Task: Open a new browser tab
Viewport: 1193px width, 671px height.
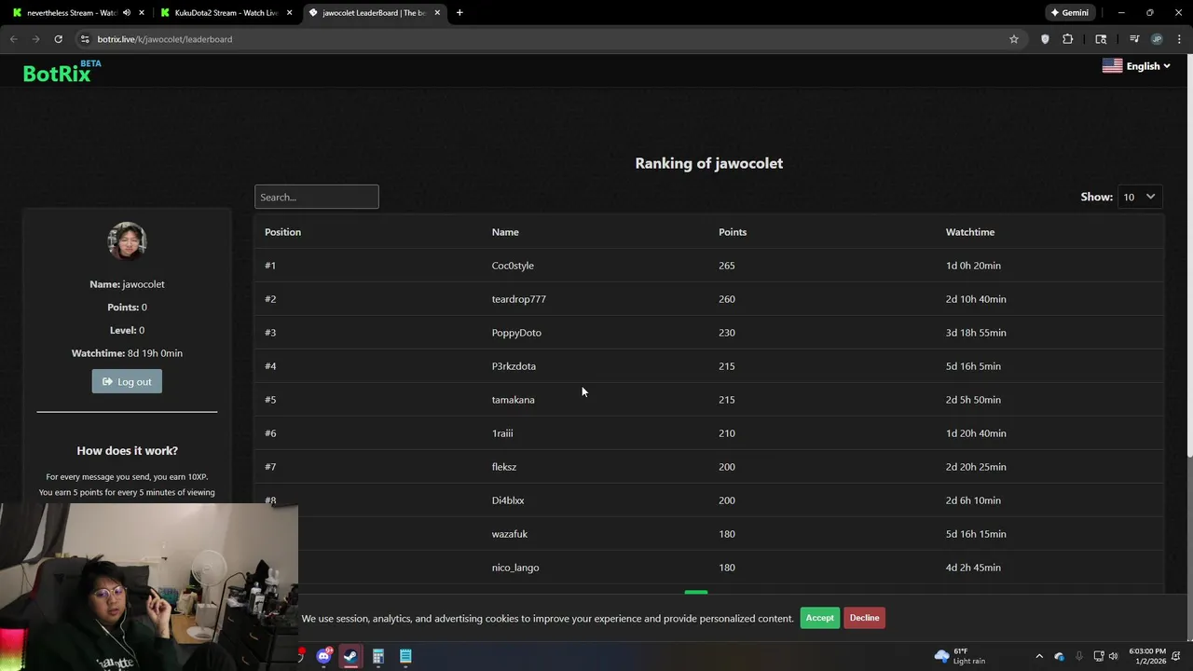Action: (x=459, y=13)
